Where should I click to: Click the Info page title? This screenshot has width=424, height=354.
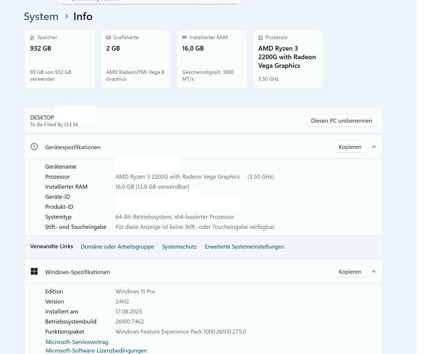point(83,16)
